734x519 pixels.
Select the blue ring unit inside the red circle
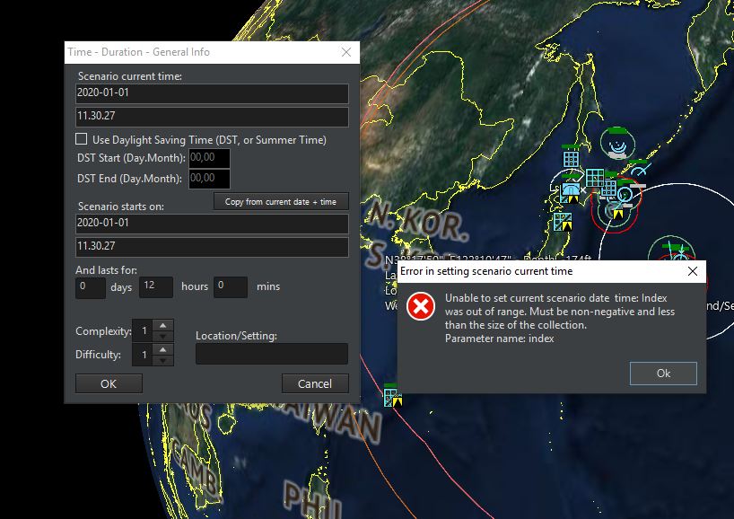coord(625,194)
